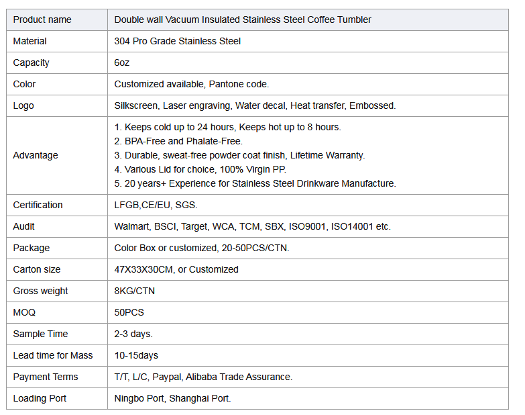Click the Logo methods text starting Silkscreen

coord(255,105)
